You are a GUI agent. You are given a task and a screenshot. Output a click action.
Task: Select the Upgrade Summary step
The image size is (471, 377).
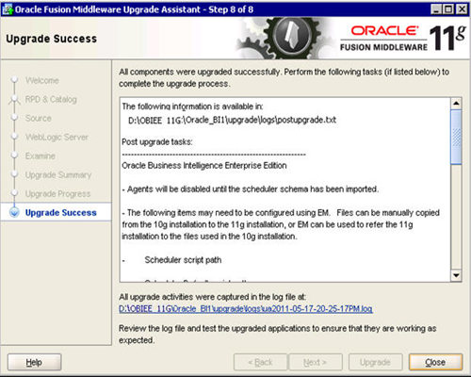point(58,174)
